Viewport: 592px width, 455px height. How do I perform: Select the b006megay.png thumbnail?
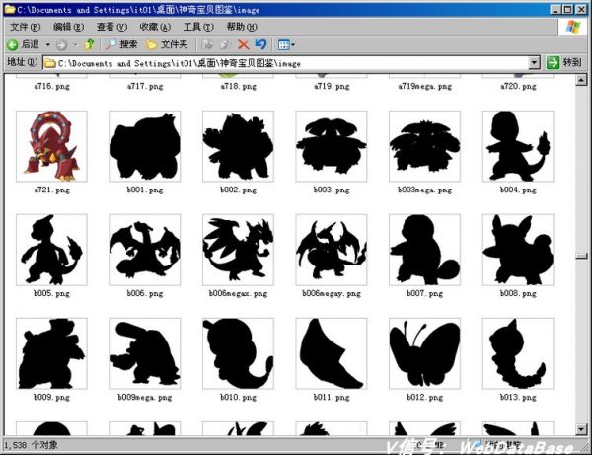pyautogui.click(x=332, y=250)
